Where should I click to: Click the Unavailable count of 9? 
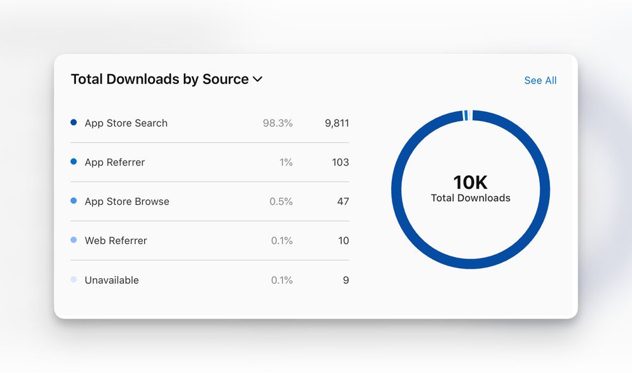[346, 280]
